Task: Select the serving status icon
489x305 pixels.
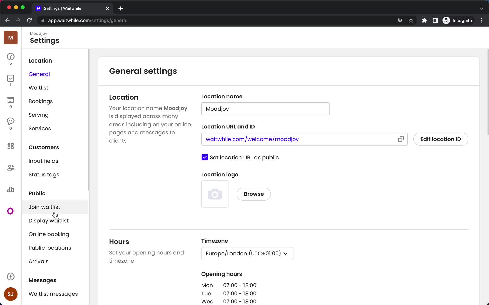Action: tap(10, 78)
